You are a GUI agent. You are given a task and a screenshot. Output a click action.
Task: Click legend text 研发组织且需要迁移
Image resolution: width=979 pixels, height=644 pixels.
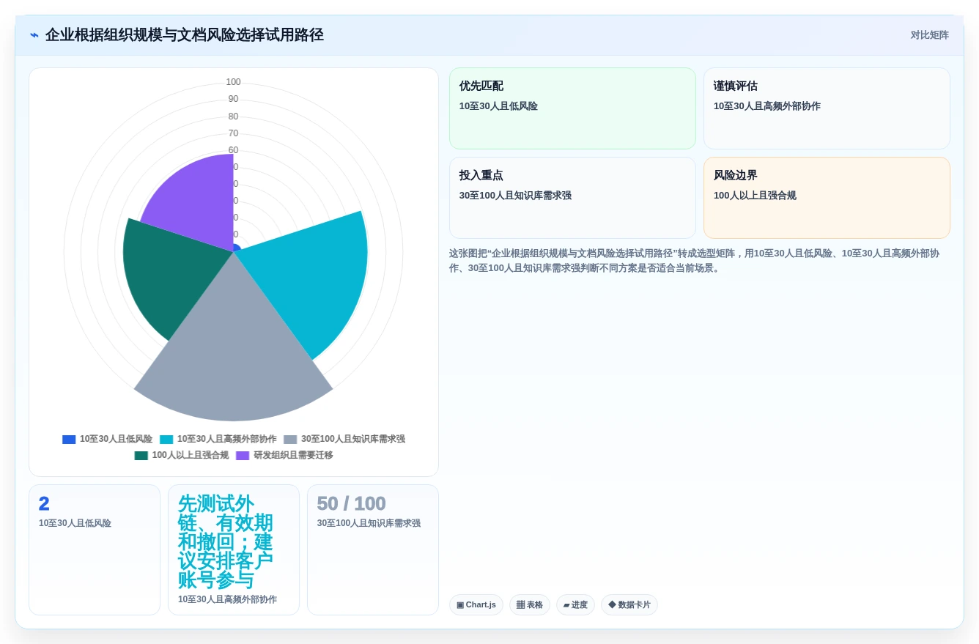click(293, 456)
